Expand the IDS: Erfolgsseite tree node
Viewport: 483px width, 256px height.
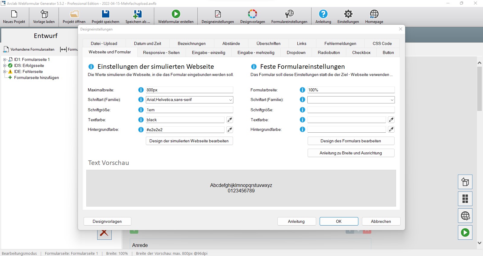click(x=5, y=66)
